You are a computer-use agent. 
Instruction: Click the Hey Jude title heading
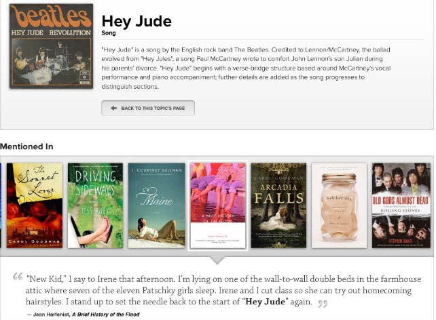click(137, 22)
